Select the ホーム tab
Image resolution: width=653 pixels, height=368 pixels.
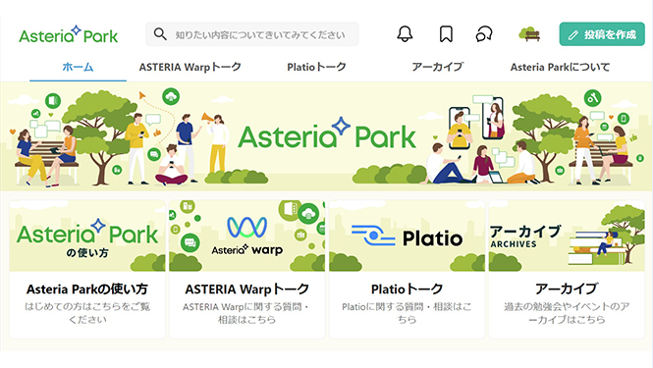pyautogui.click(x=78, y=67)
